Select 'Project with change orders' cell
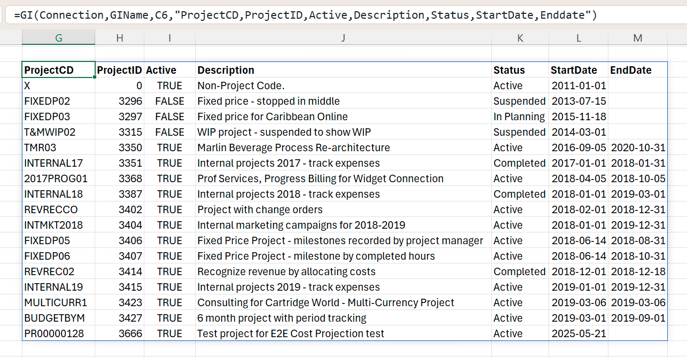 click(x=343, y=209)
